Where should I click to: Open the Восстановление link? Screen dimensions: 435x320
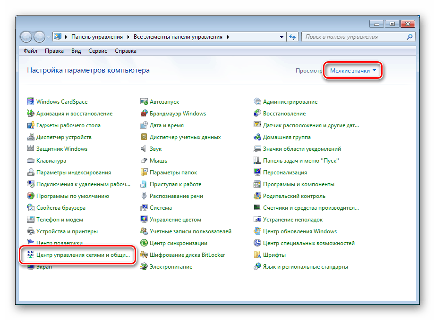[x=284, y=114]
